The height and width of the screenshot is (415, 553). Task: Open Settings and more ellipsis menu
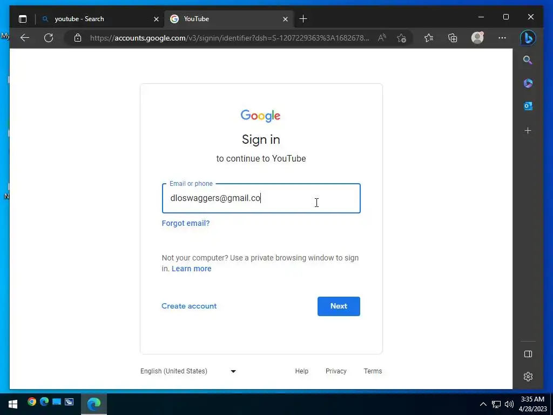(502, 38)
